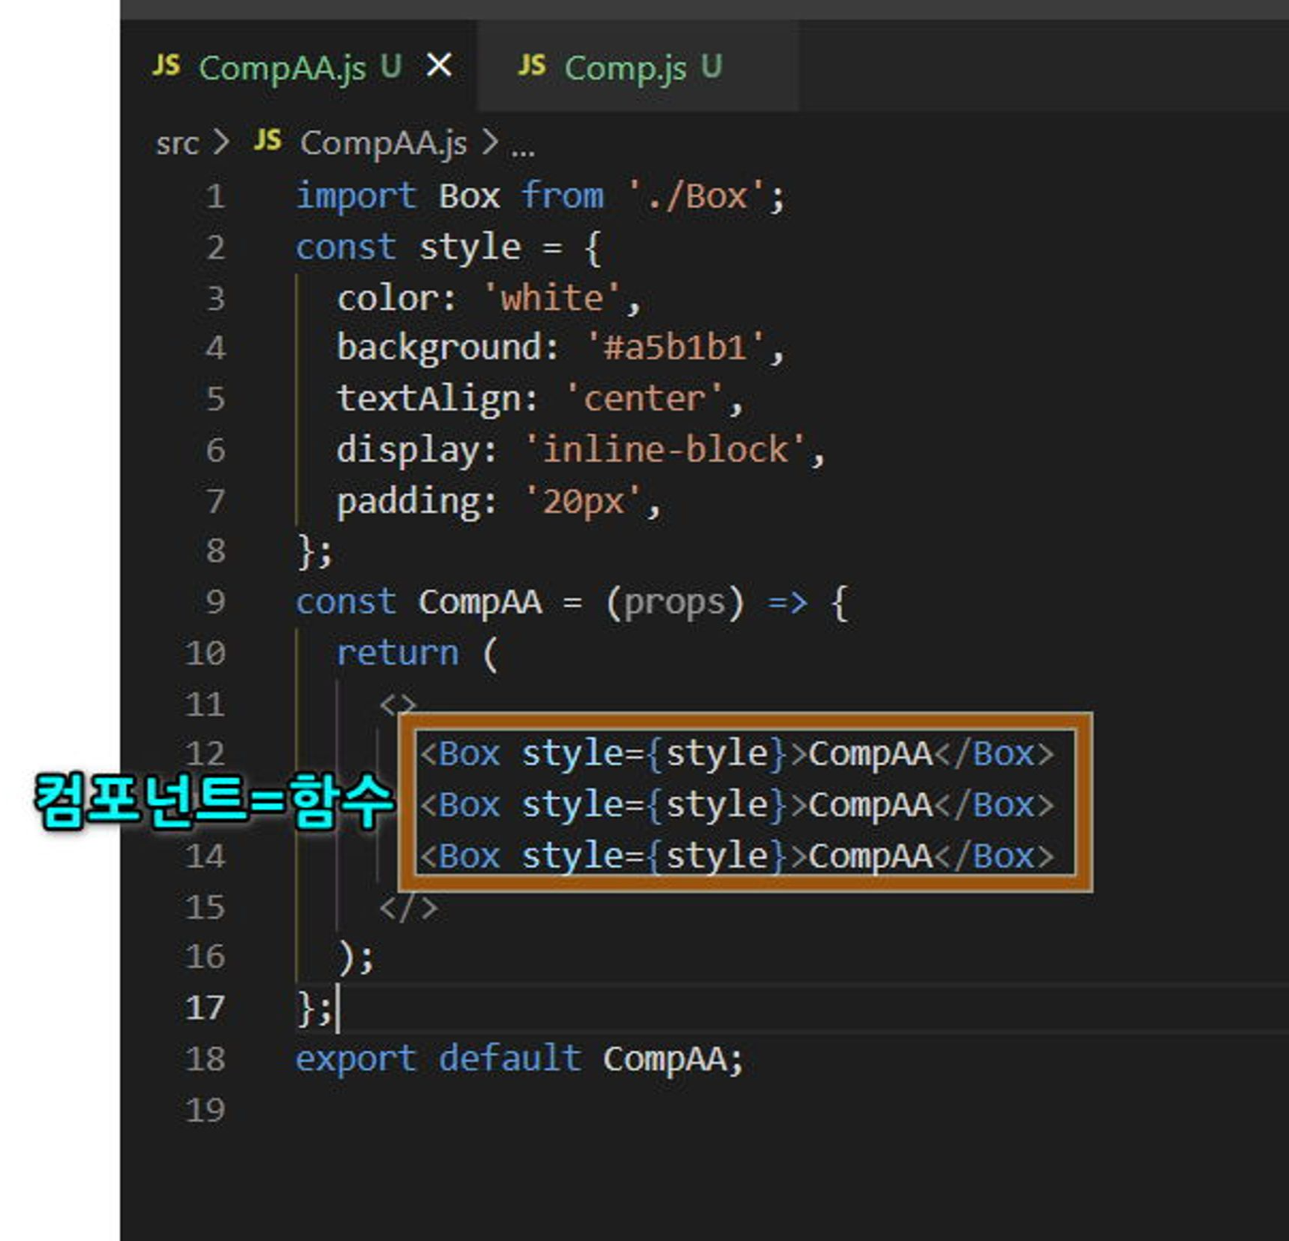Image resolution: width=1289 pixels, height=1241 pixels.
Task: Click the '#a5b1b1' background color value
Action: pos(675,348)
